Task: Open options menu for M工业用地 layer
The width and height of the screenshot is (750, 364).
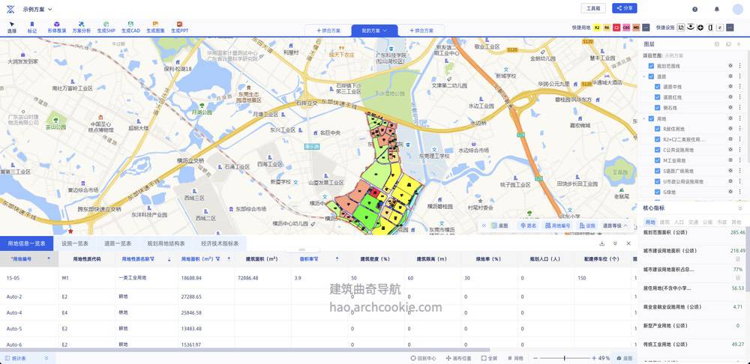Action: click(x=740, y=160)
